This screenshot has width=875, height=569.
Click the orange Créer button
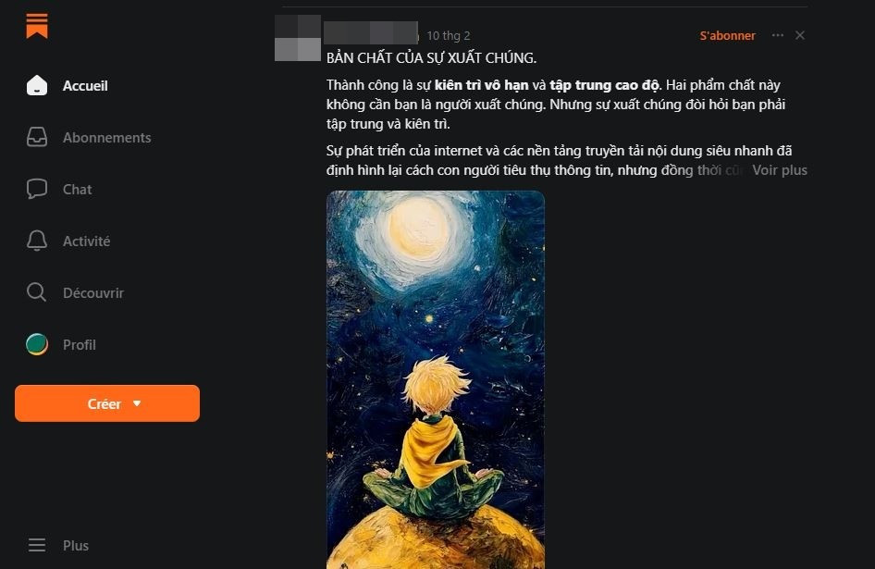[x=107, y=403]
